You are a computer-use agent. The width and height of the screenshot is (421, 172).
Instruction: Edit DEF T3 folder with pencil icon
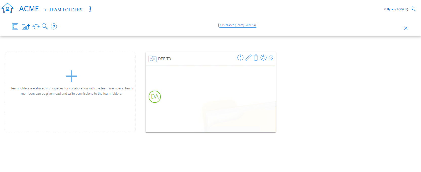coord(248,58)
